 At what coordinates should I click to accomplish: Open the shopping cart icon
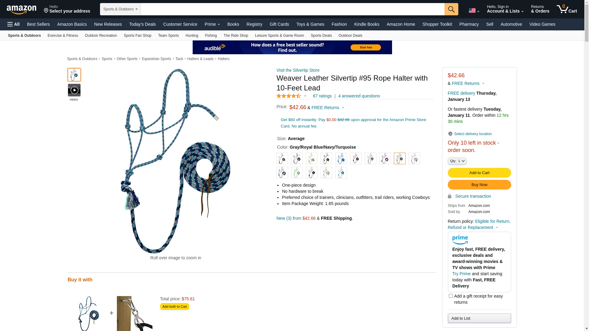[567, 9]
